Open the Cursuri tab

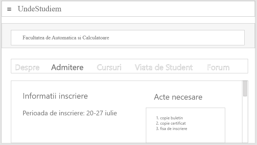tap(109, 68)
